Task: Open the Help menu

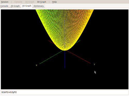Action: pyautogui.click(x=54, y=2)
